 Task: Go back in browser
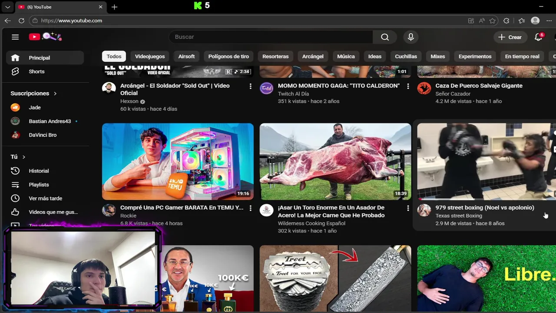(x=8, y=20)
